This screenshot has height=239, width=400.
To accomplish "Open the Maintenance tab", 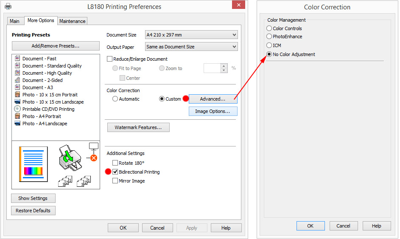I will (x=72, y=21).
